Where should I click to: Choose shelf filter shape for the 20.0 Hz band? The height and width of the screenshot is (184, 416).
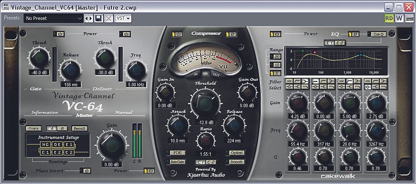point(349,81)
